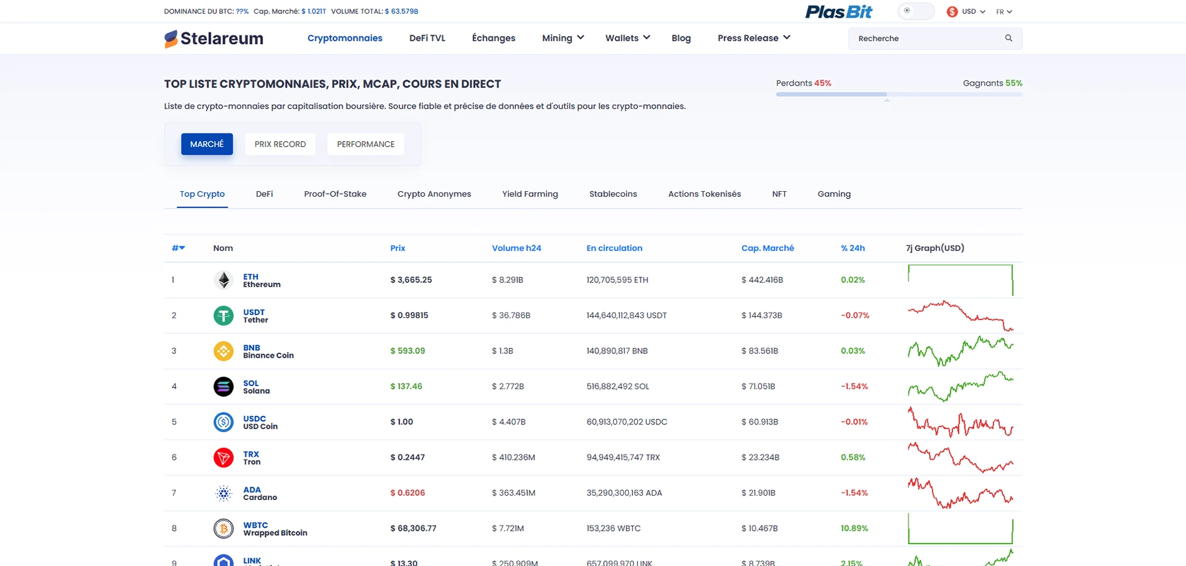Viewport: 1186px width, 566px height.
Task: Switch to the NFT tab
Action: (779, 194)
